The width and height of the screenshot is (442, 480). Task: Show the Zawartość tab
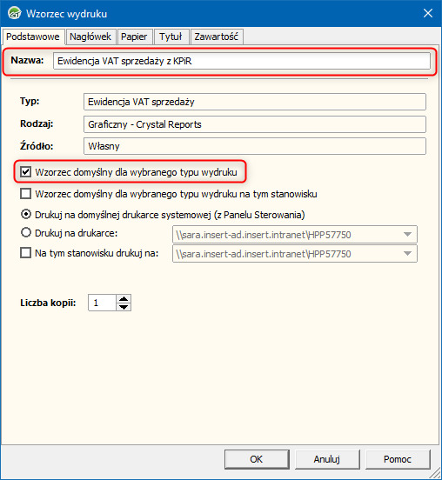coord(217,37)
